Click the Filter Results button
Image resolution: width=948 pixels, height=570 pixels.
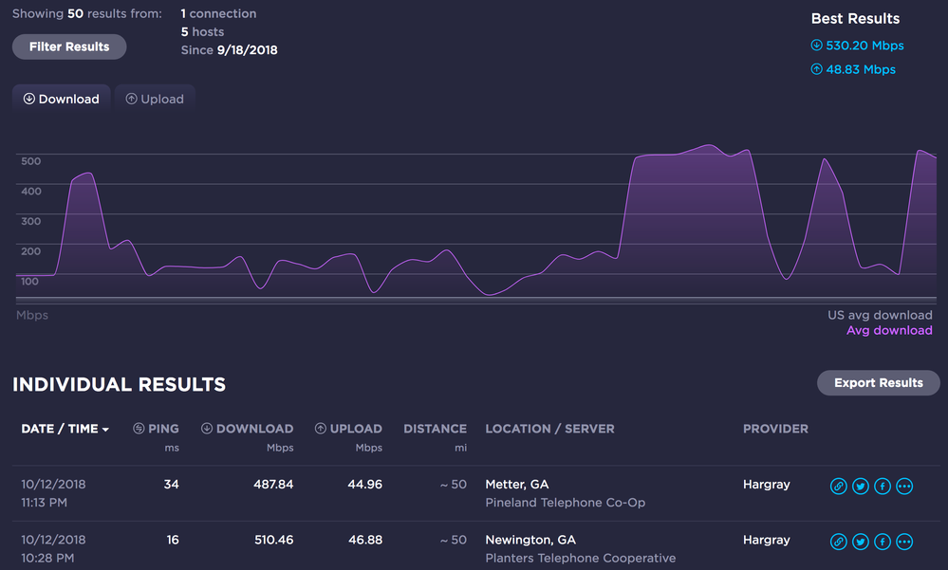click(x=69, y=46)
